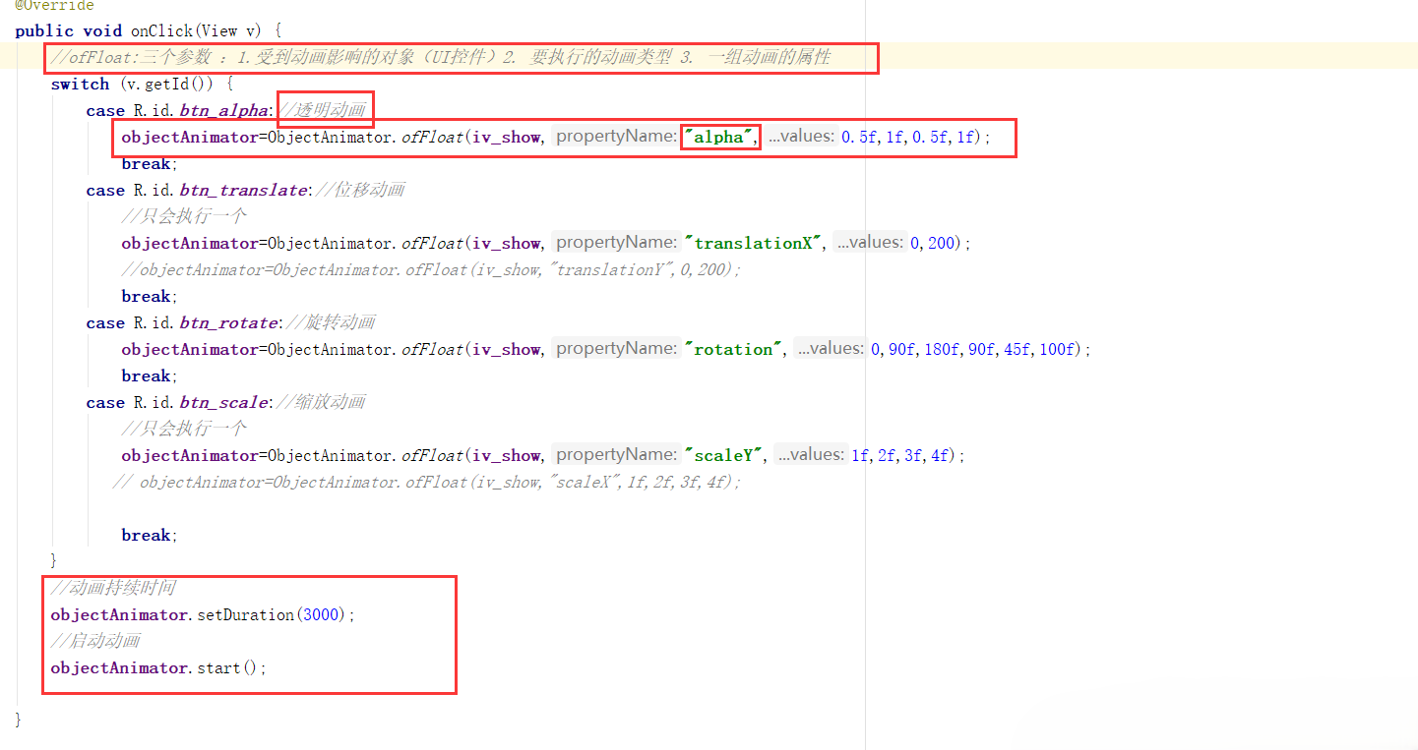Click the break statement under the alpha line
This screenshot has height=750, width=1418.
[x=149, y=163]
